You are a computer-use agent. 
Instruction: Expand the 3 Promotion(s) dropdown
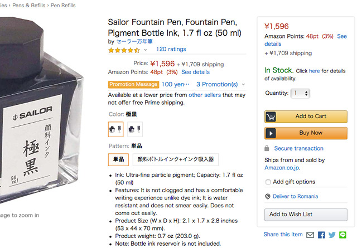220,85
